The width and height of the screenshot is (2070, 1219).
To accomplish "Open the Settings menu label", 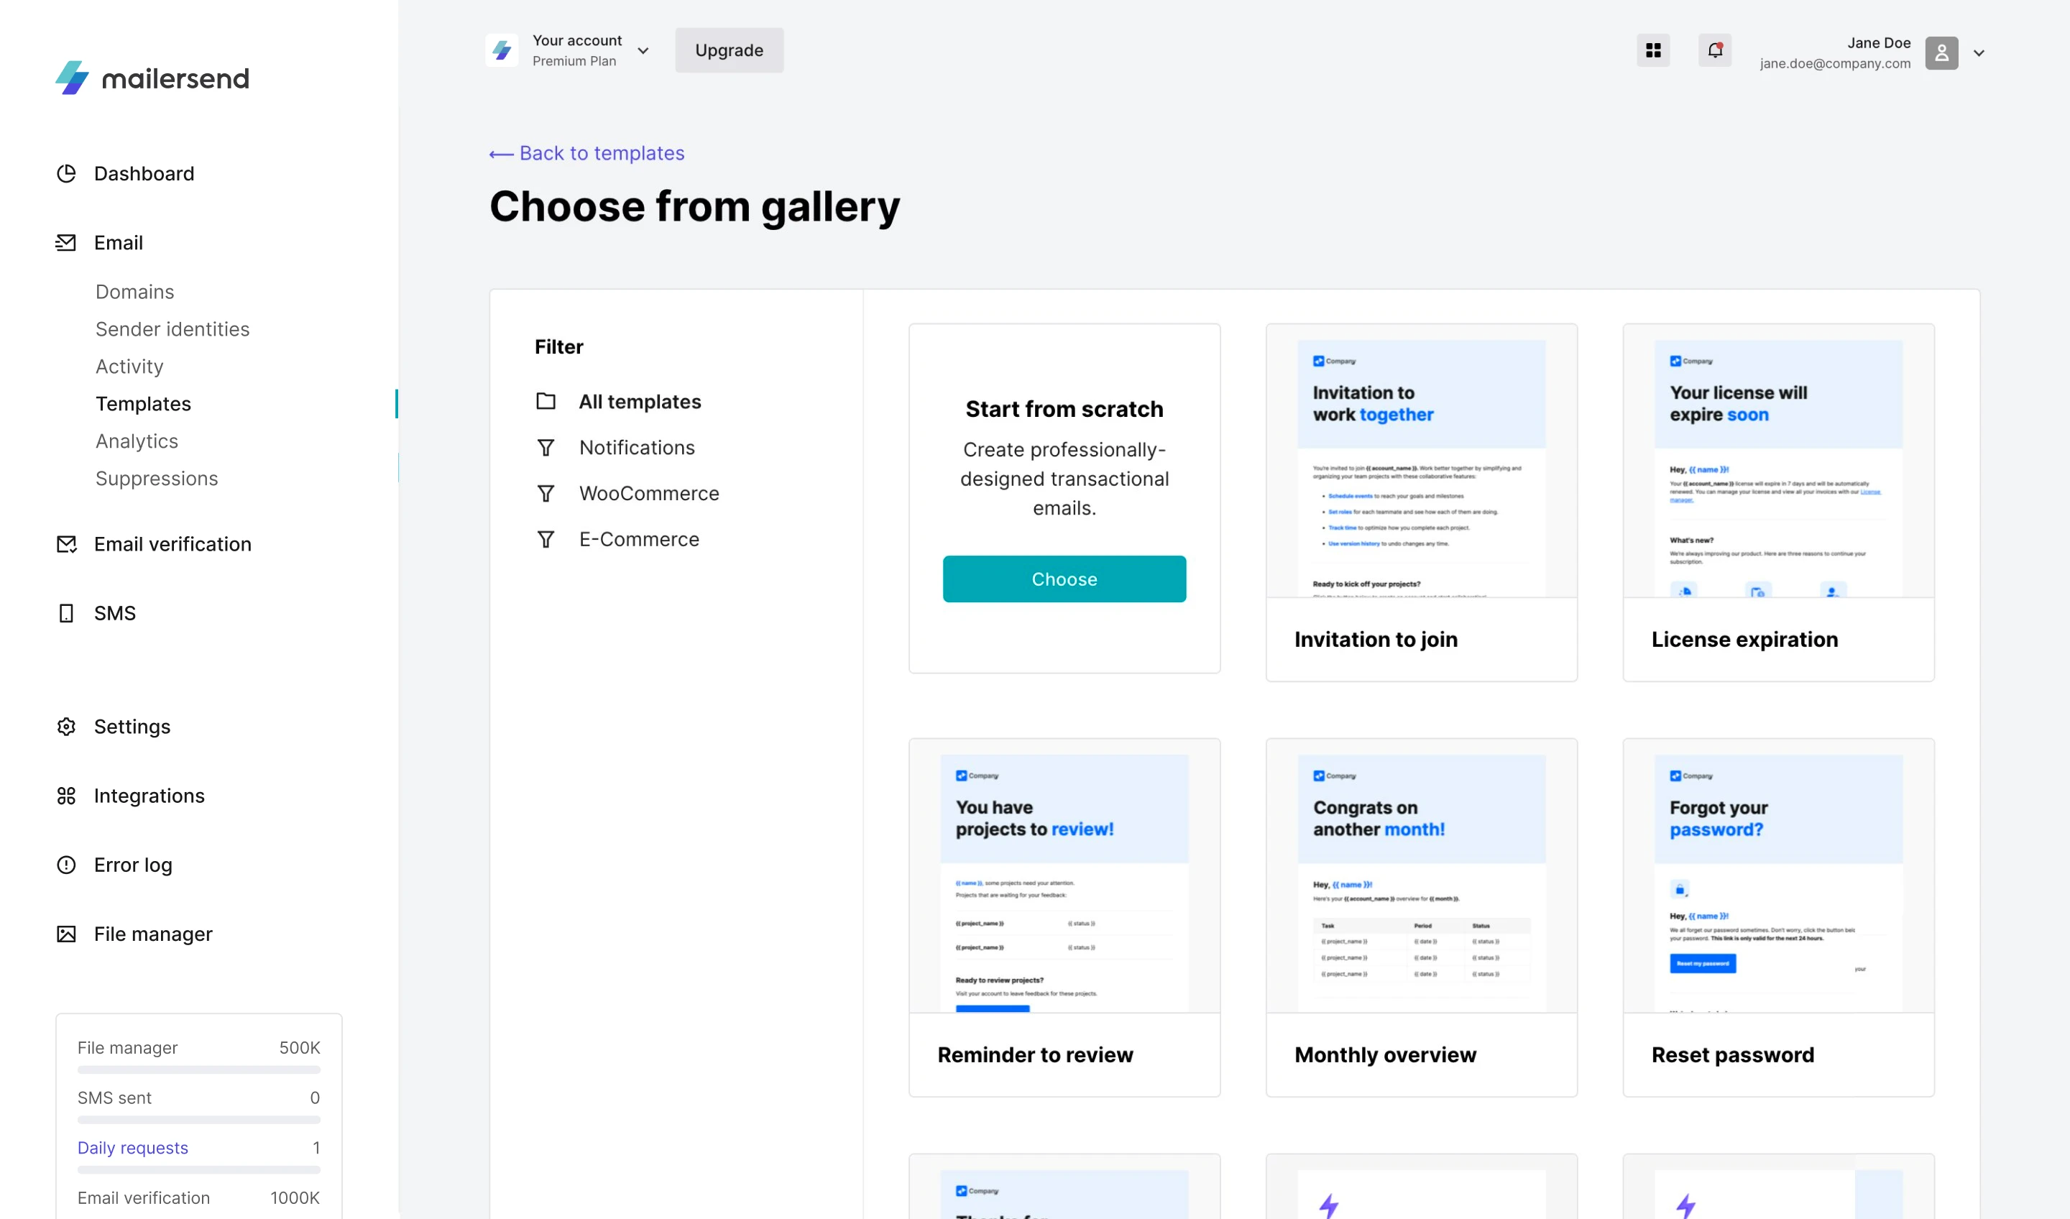I will pyautogui.click(x=132, y=726).
